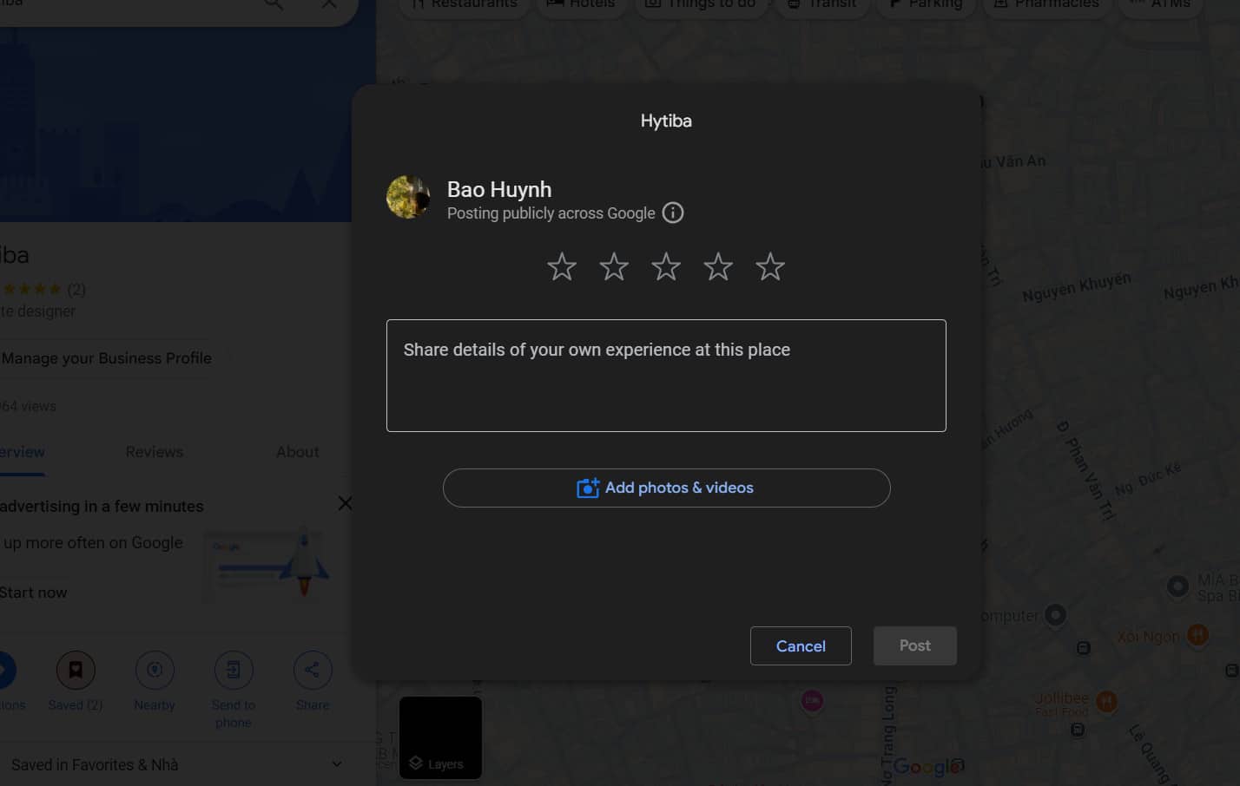Screen dimensions: 1240x786
Task: Click the Nearby icon
Action: pyautogui.click(x=155, y=670)
